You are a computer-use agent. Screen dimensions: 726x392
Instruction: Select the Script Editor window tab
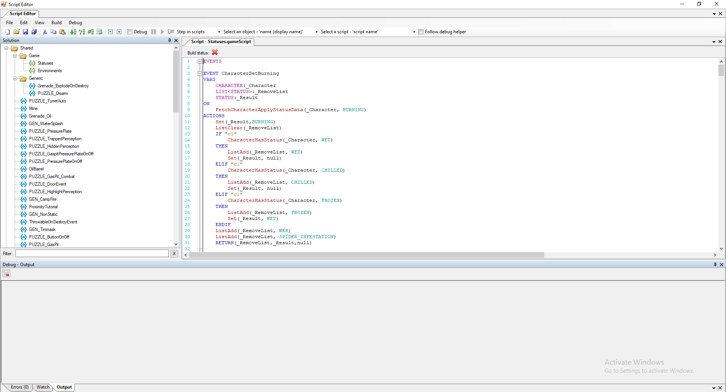click(x=23, y=14)
